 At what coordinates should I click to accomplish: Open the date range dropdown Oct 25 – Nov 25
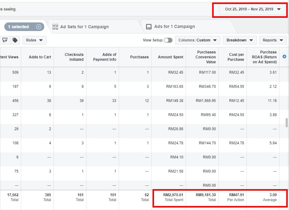click(x=252, y=9)
